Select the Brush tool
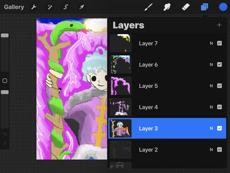This screenshot has width=230, height=173. tap(148, 7)
